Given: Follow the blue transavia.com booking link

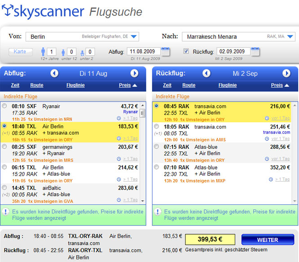Looking at the screenshot, I should tap(277, 132).
